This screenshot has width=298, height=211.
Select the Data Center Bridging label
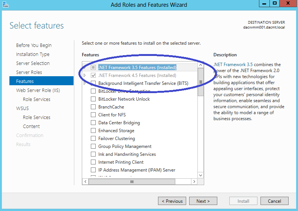119,123
